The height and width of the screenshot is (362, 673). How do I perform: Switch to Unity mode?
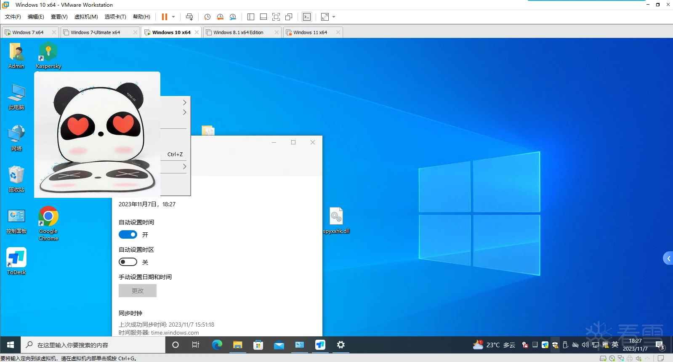click(289, 17)
